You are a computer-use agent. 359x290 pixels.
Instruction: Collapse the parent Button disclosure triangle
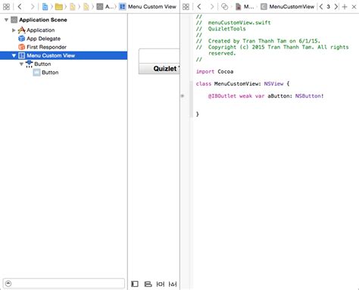pos(21,64)
